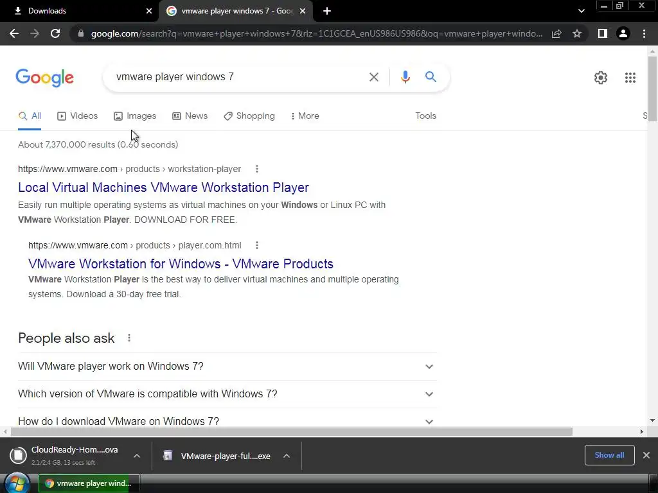658x493 pixels.
Task: Expand Which version of VMware is compatible question
Action: coord(227,394)
